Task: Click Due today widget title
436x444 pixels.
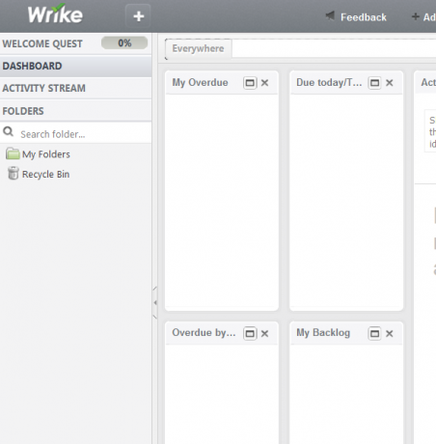Action: point(329,83)
